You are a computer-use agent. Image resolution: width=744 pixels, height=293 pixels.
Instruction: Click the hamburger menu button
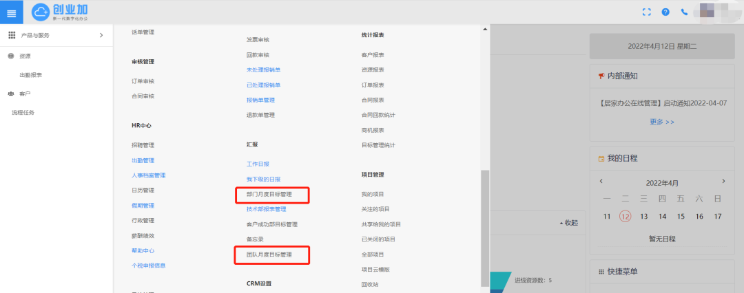point(11,12)
